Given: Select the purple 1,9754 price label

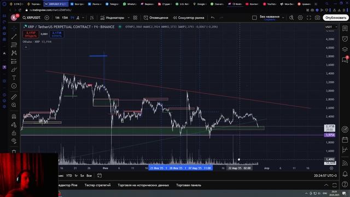Looking at the screenshot, I should 330,135.
